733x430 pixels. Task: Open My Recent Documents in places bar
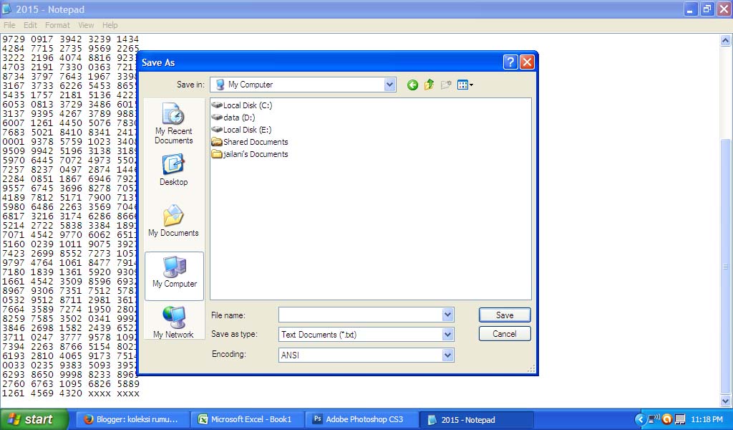tap(173, 123)
